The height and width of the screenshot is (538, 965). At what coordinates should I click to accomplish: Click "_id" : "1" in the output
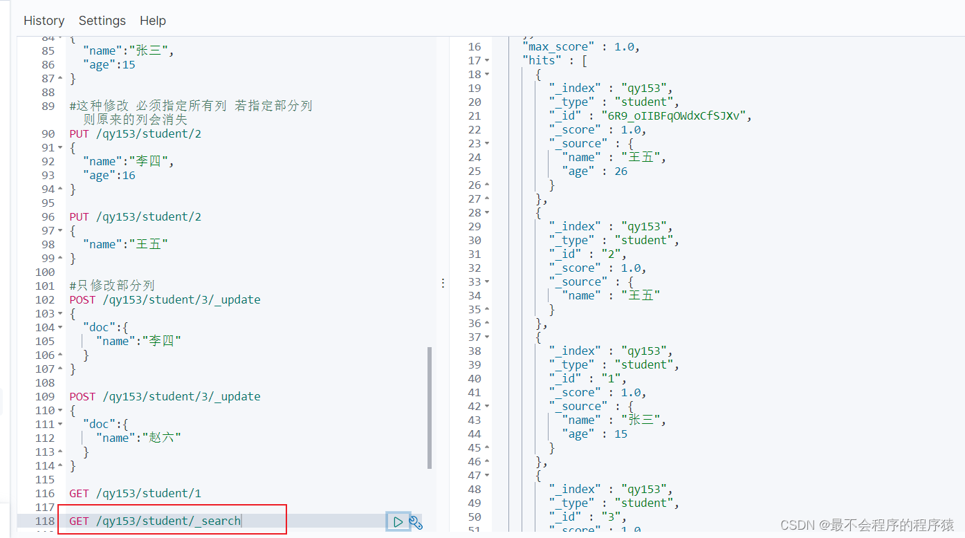[x=587, y=378]
